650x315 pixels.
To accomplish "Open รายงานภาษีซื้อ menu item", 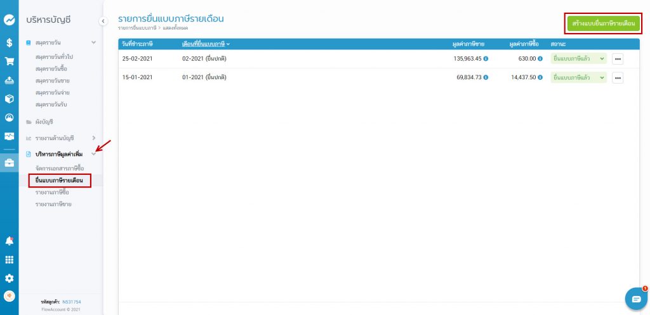I will click(x=52, y=193).
